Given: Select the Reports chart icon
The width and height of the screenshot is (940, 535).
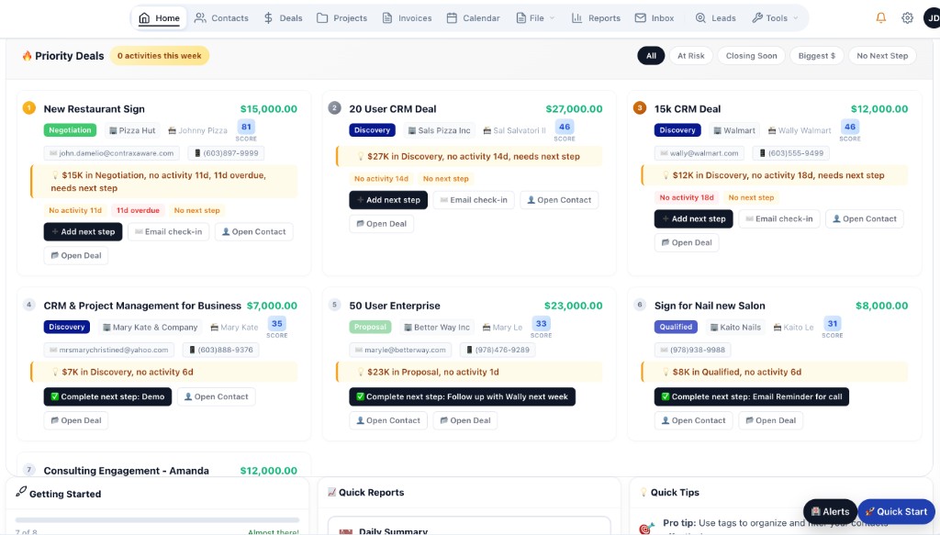Looking at the screenshot, I should pyautogui.click(x=576, y=17).
